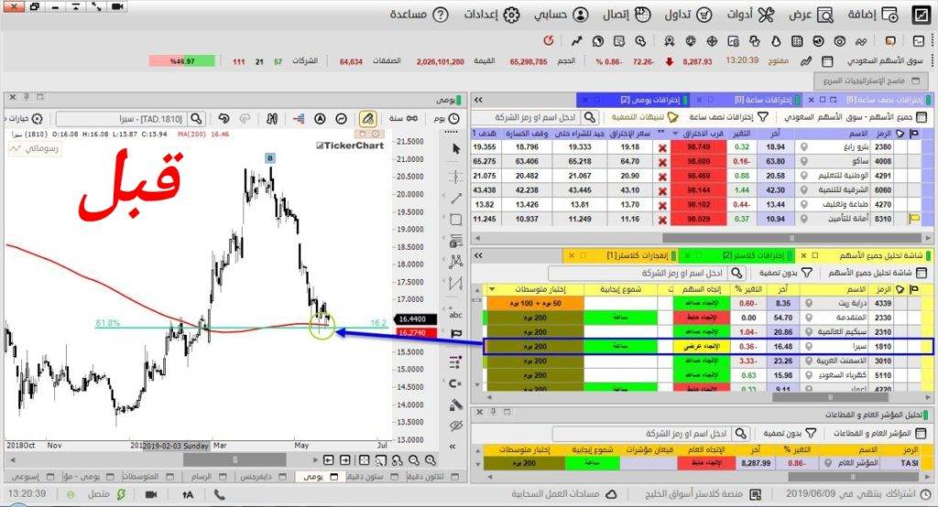Open the رسوماتي drawings dropdown on chart
Screen dimensions: 938x507
[34, 147]
